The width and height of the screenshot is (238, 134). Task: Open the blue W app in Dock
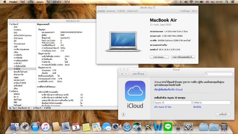coord(158,127)
